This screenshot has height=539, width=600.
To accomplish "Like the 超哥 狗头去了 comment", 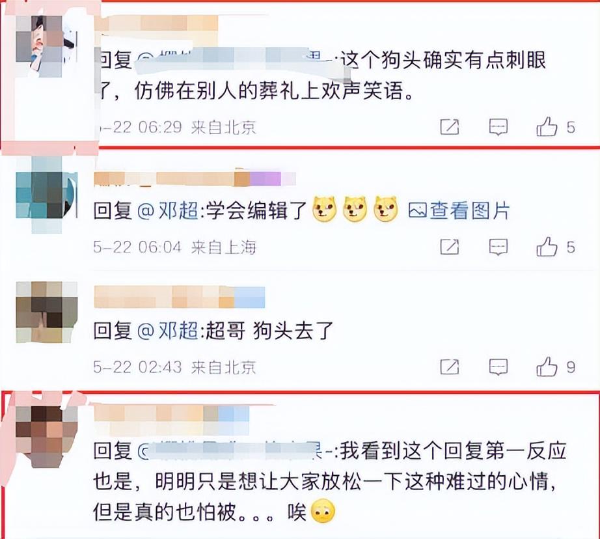I will point(547,366).
